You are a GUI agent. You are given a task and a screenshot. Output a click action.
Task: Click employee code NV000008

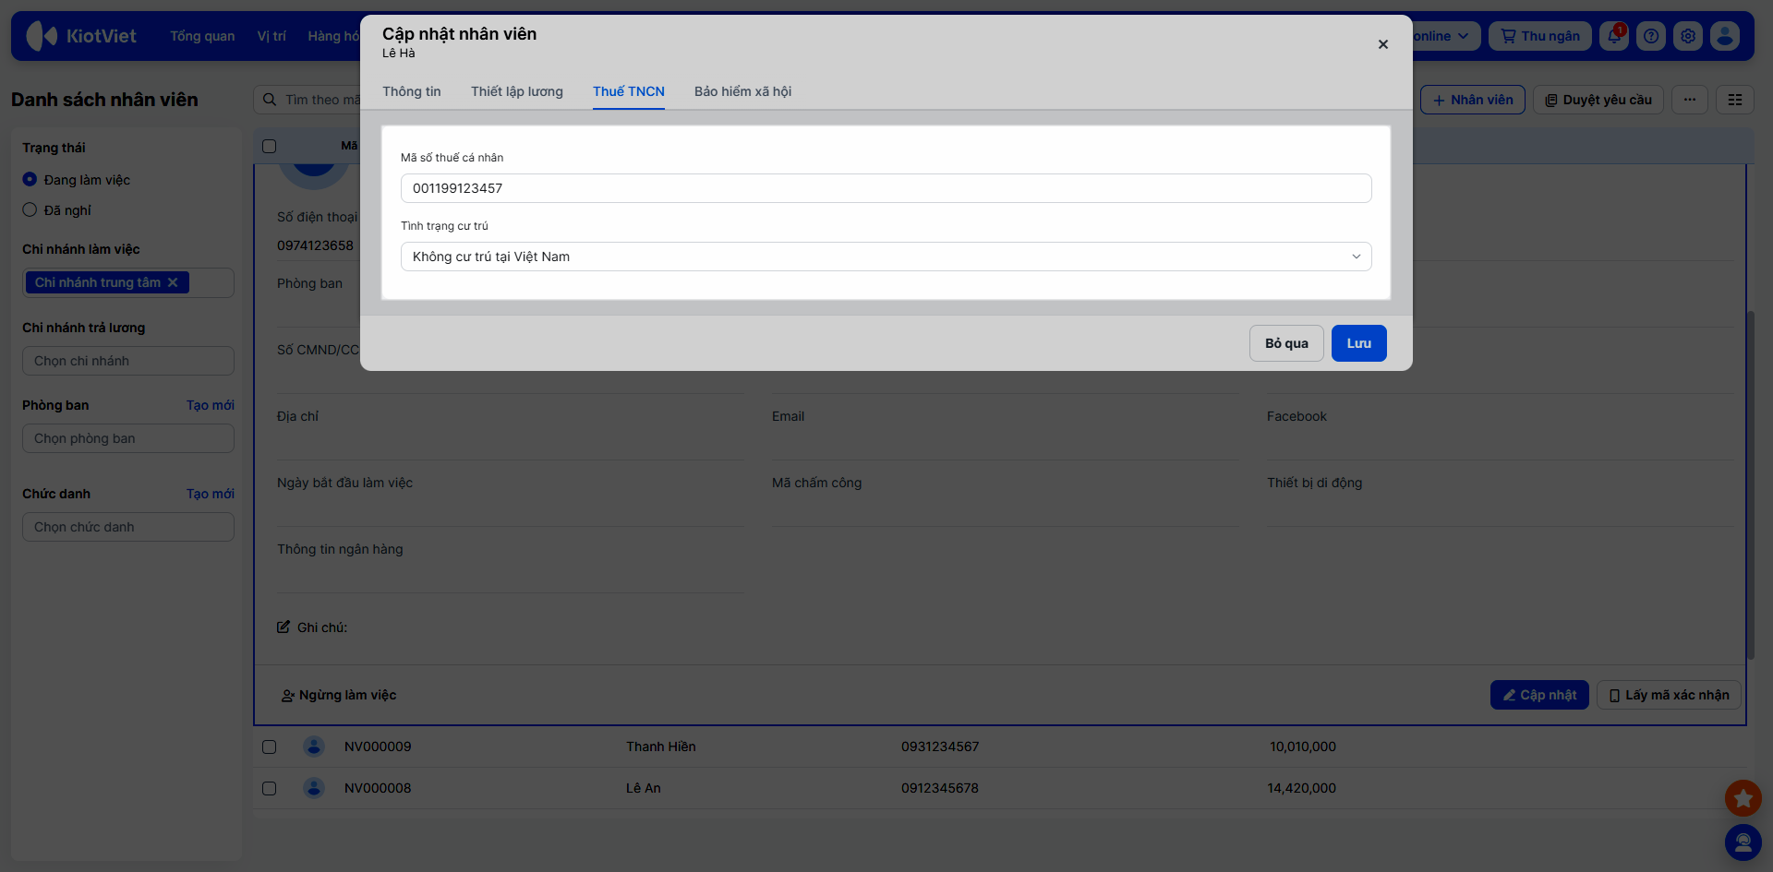378,788
